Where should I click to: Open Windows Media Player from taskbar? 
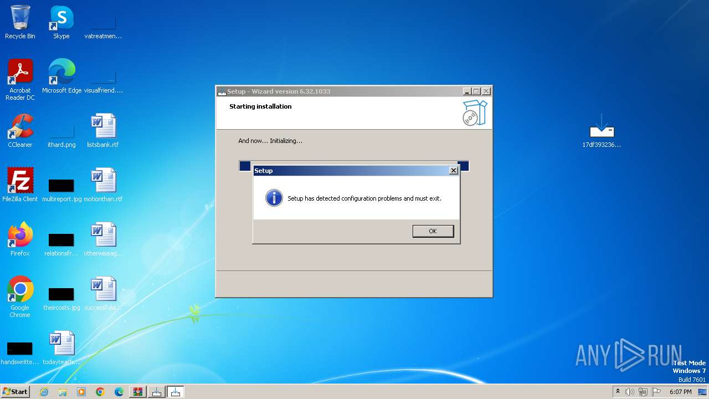(81, 392)
